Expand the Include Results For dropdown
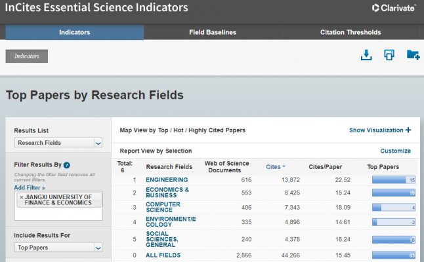424x262 pixels. click(59, 248)
